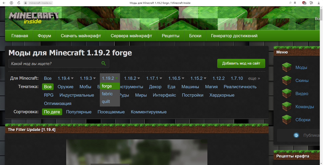Choose Minecraft version 1.7.10
This screenshot has width=323, height=165.
237,78
